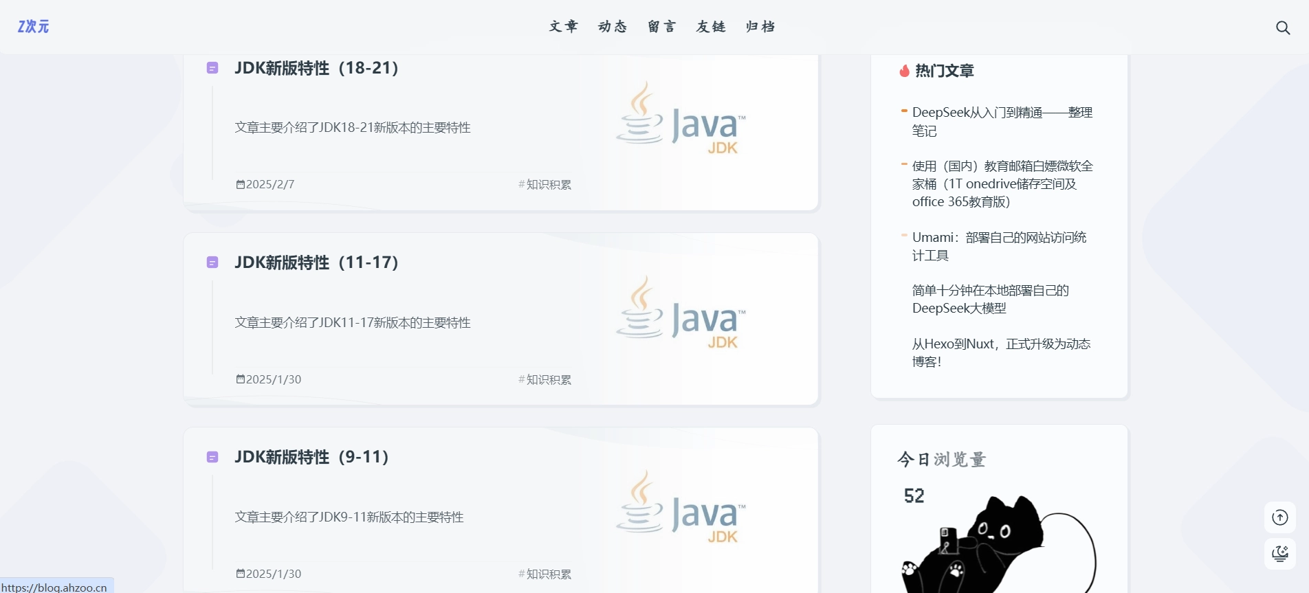Click the black cat illustration in 今日浏览量
This screenshot has height=593, width=1309.
pyautogui.click(x=990, y=550)
